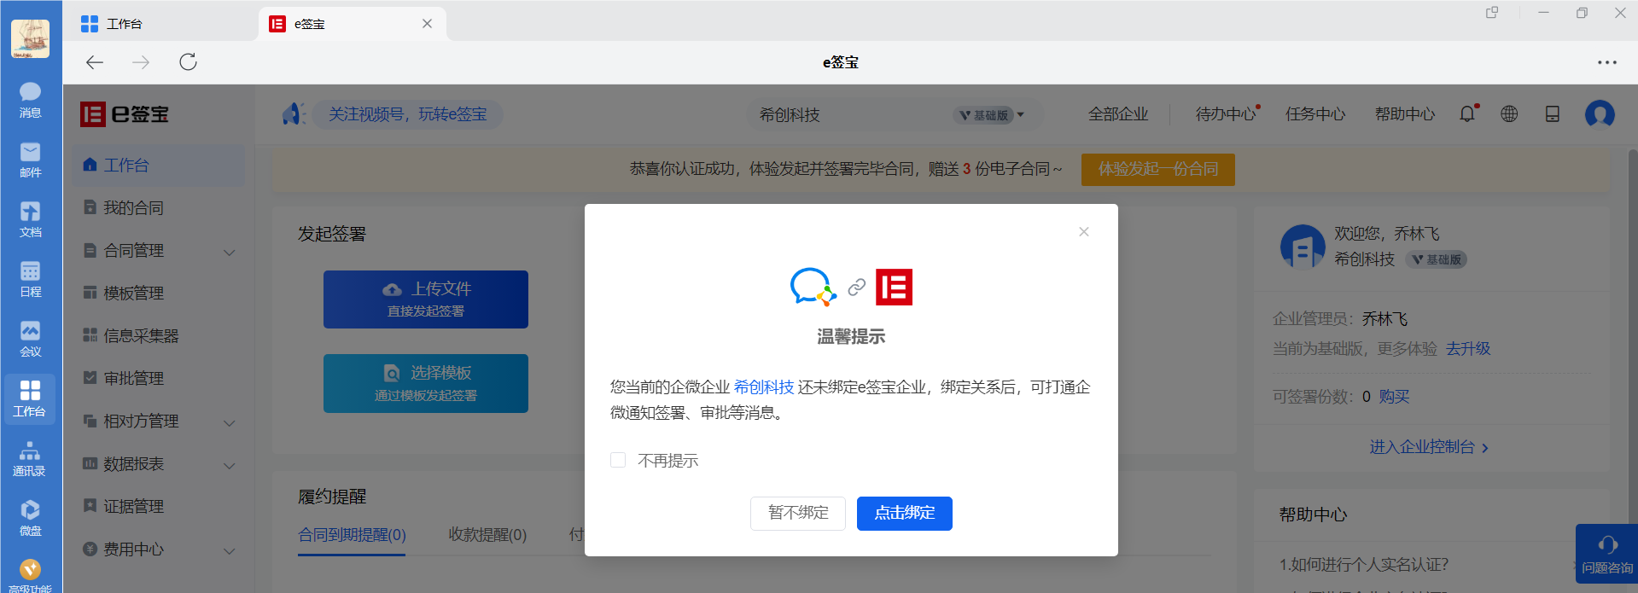Open the profile avatar in the header
Screen dimensions: 1638x593
pyautogui.click(x=1600, y=113)
